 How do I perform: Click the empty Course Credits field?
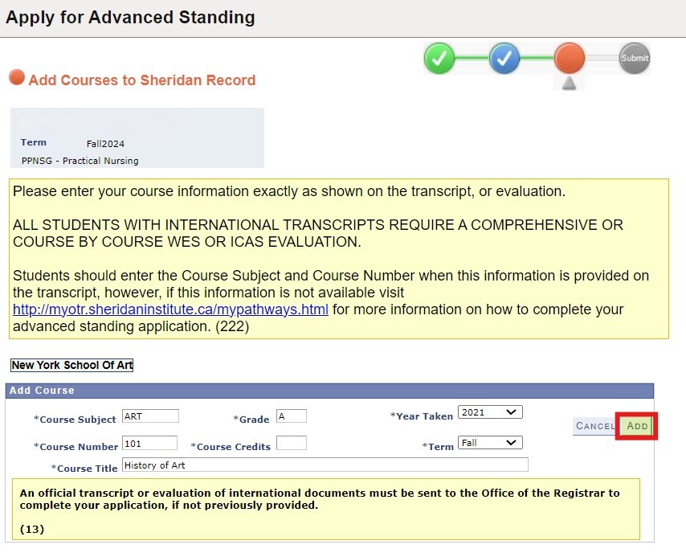[292, 443]
